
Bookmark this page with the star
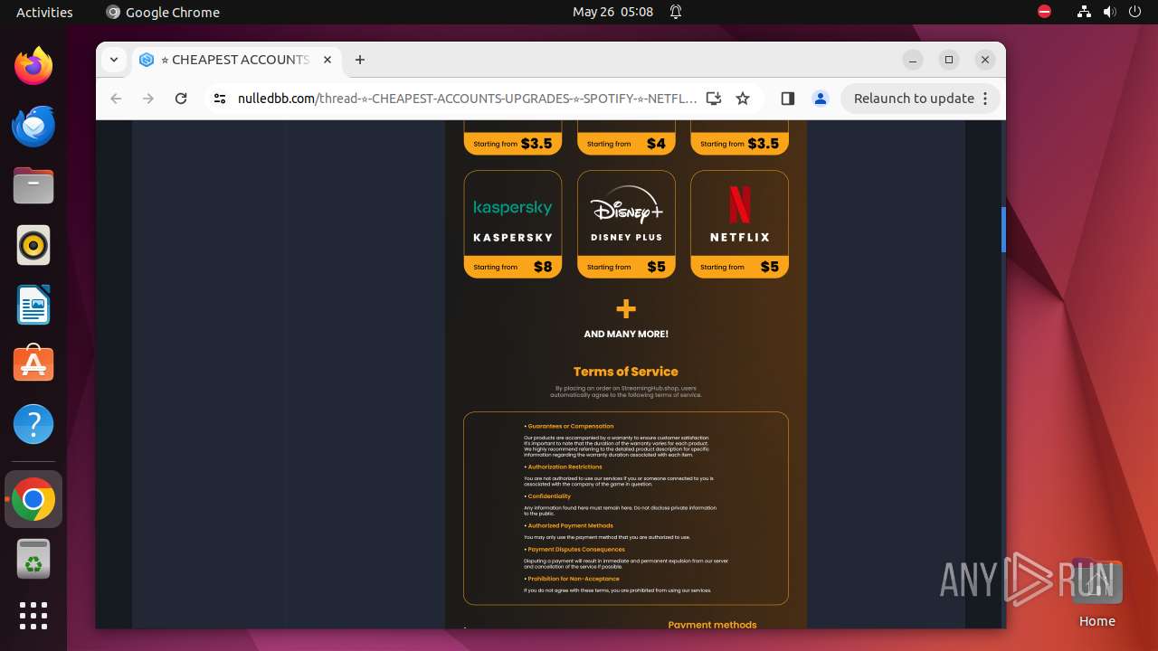point(743,99)
